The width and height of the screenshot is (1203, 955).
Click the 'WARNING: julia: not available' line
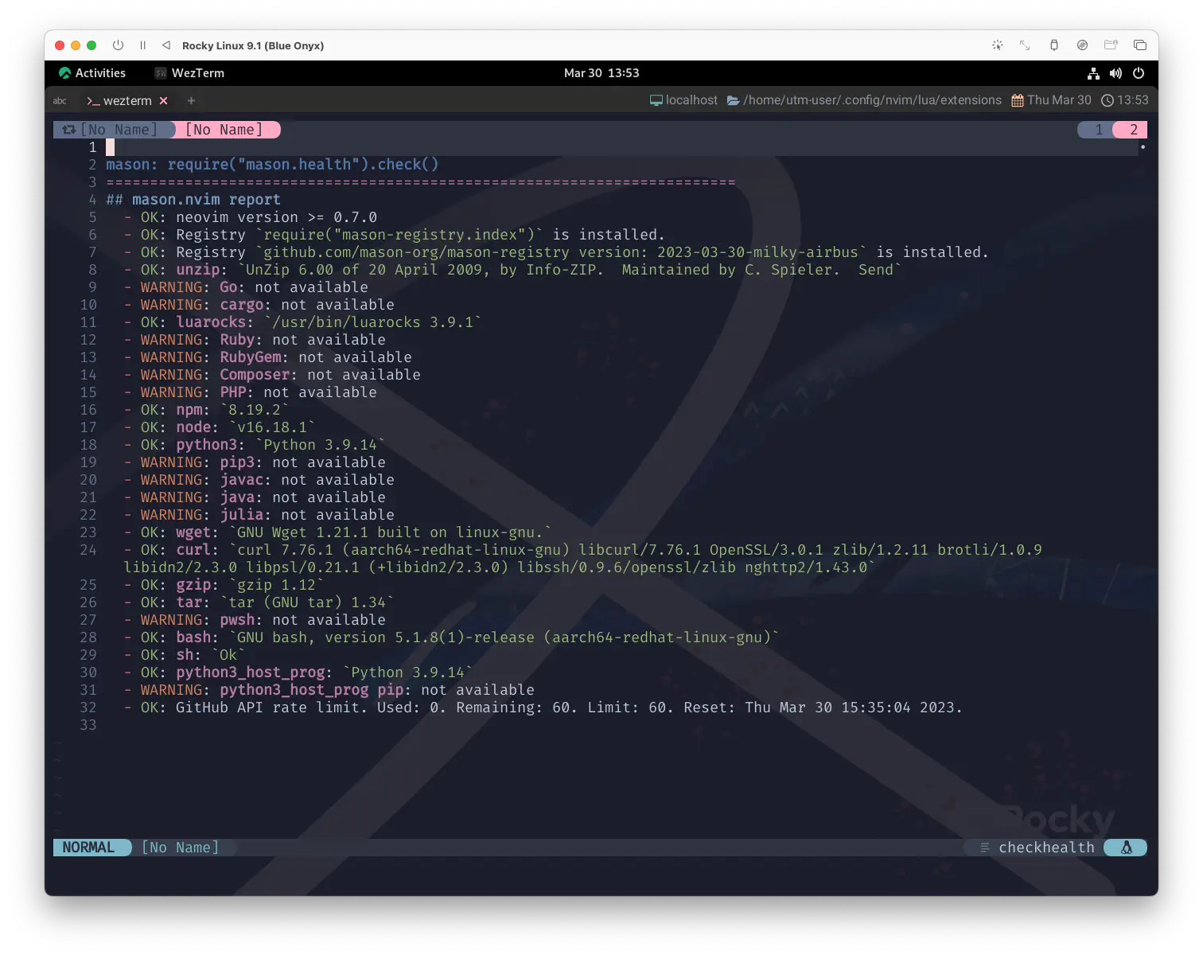tap(259, 515)
